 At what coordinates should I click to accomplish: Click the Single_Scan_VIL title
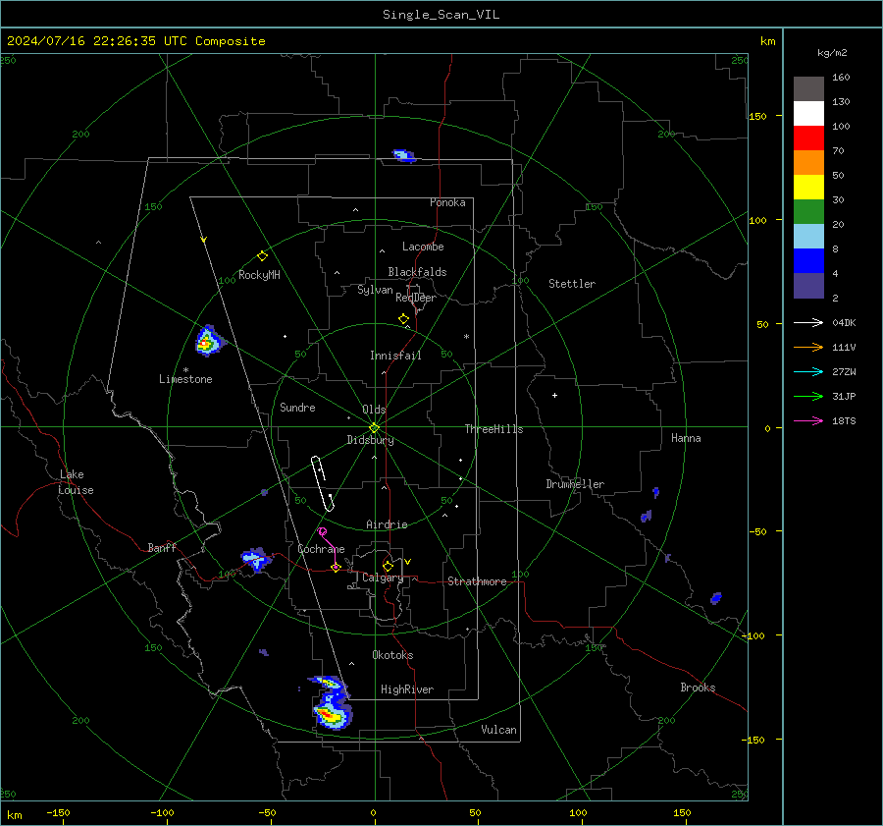pyautogui.click(x=441, y=14)
